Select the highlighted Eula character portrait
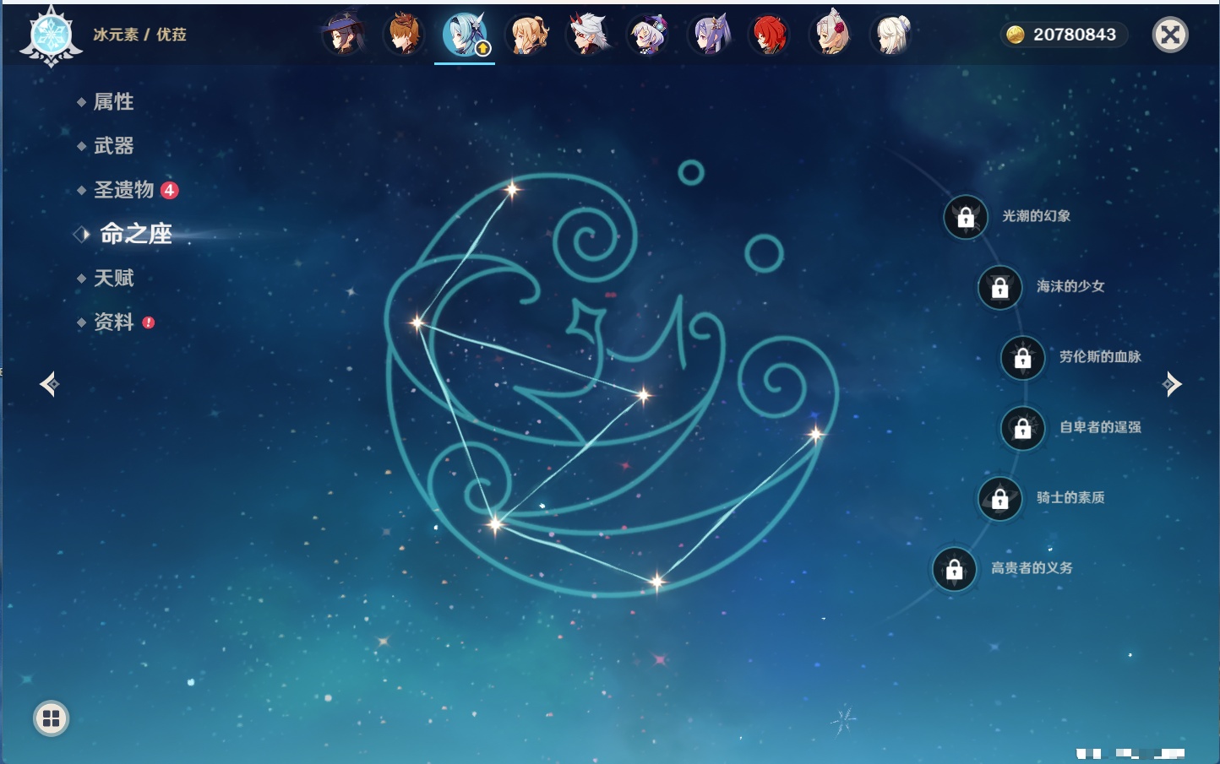Image resolution: width=1220 pixels, height=764 pixels. (465, 35)
